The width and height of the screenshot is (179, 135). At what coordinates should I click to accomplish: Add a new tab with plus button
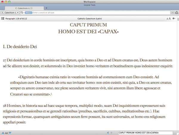[46, 8]
